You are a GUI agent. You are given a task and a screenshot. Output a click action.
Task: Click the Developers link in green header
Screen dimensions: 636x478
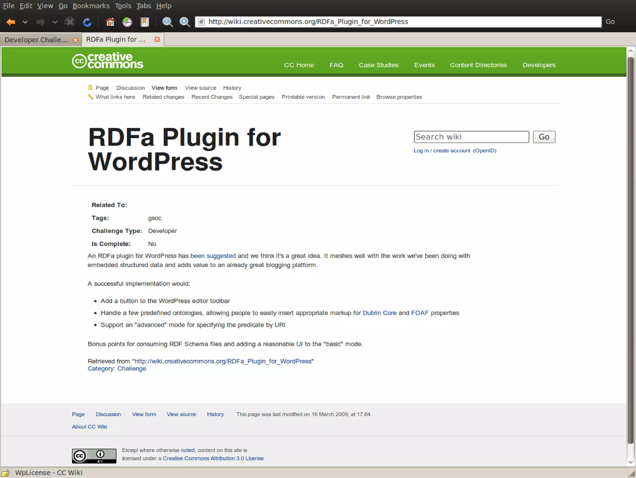tap(539, 65)
